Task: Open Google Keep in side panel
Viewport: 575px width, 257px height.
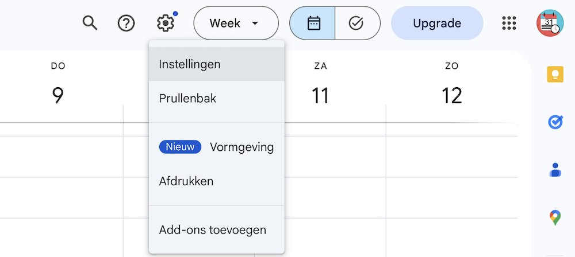Action: (555, 75)
